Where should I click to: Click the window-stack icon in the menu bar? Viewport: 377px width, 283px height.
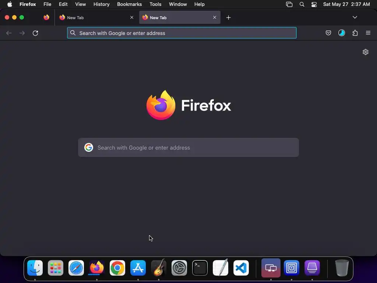[289, 4]
